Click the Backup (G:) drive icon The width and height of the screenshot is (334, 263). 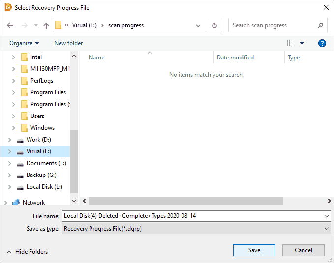coord(20,175)
